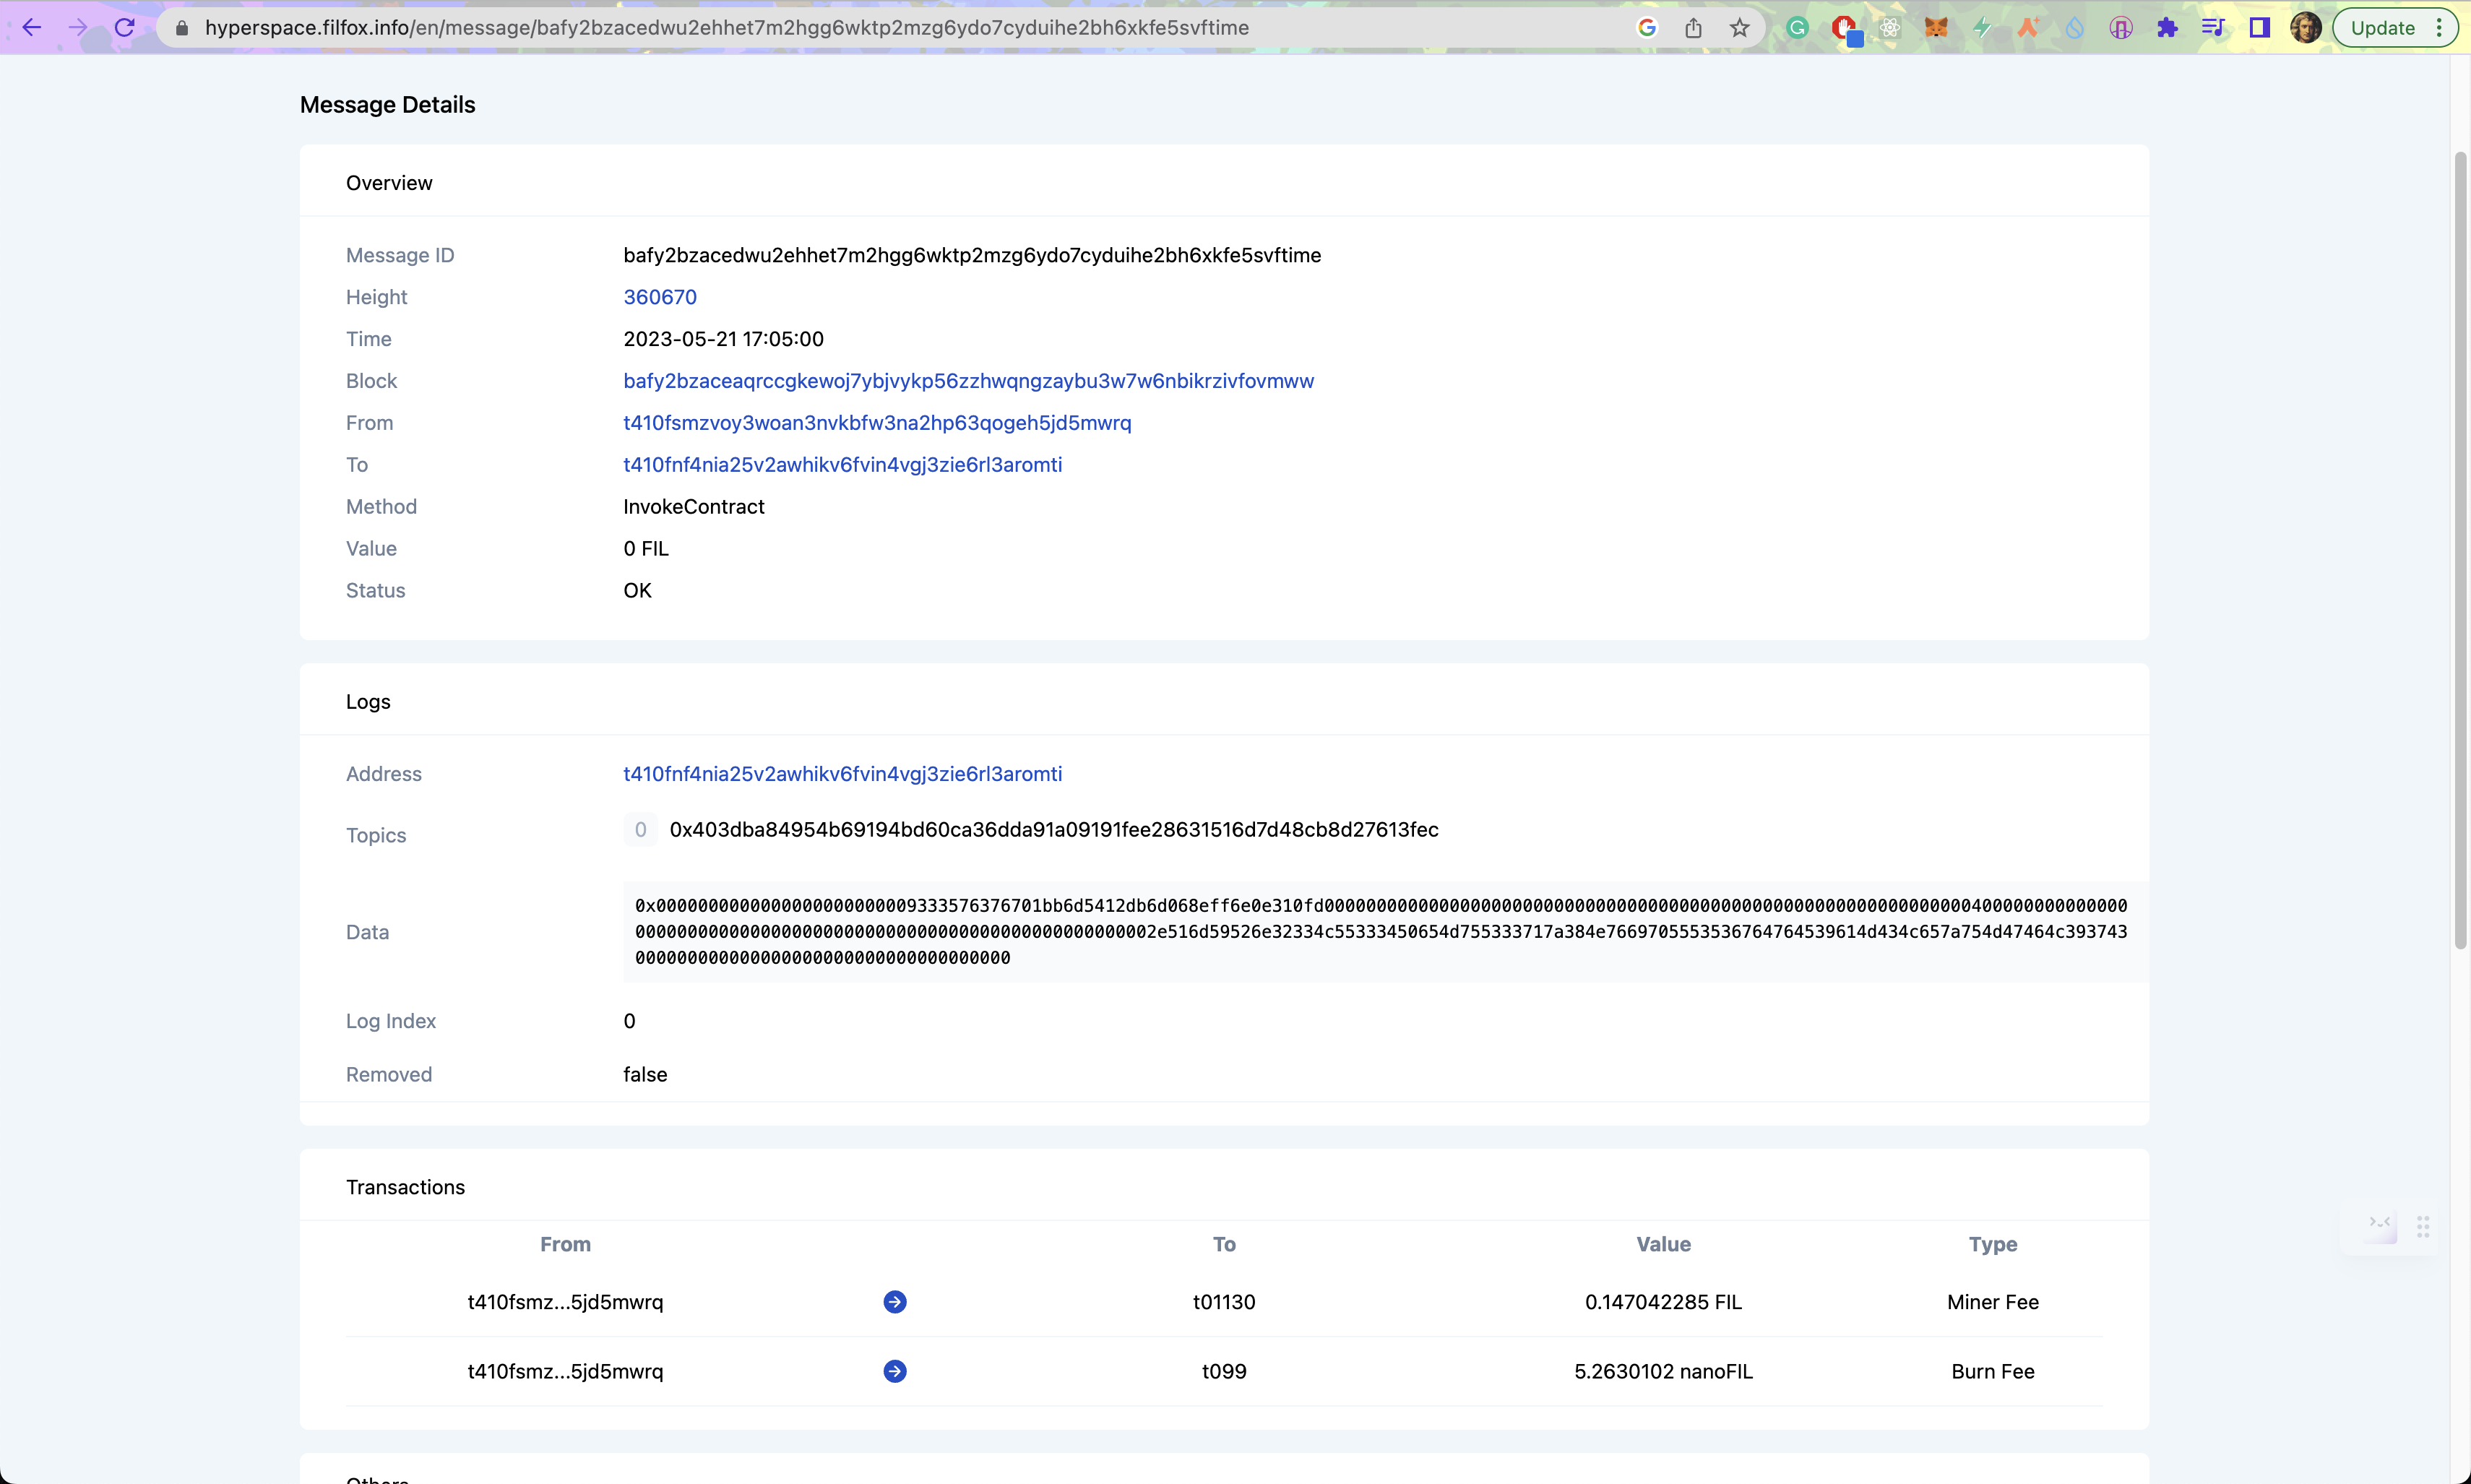The height and width of the screenshot is (1484, 2471).
Task: Click the browser address bar URL
Action: click(726, 28)
